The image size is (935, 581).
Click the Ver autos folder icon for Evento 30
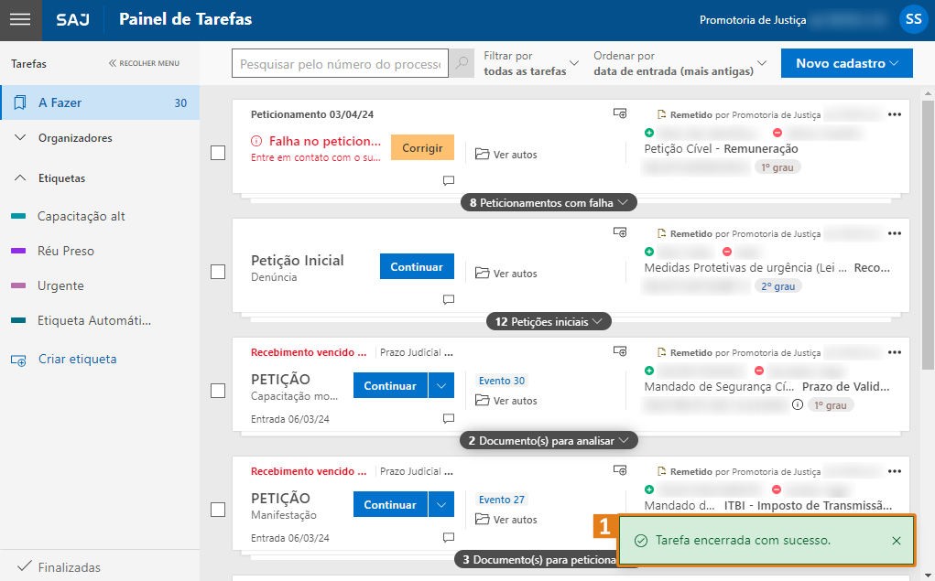click(483, 400)
